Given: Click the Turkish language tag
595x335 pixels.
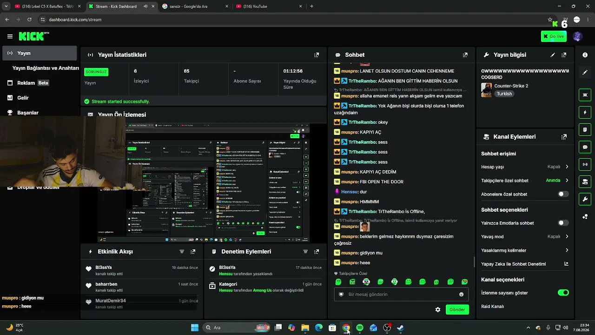Looking at the screenshot, I should coord(504,94).
